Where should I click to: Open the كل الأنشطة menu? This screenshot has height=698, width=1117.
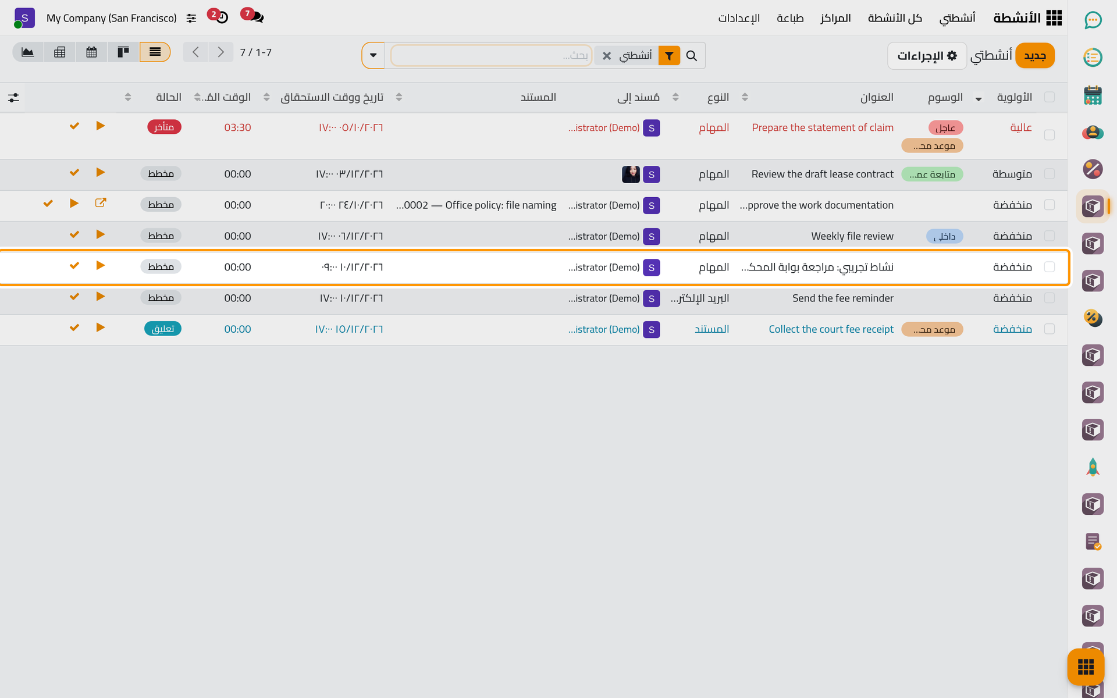(895, 18)
